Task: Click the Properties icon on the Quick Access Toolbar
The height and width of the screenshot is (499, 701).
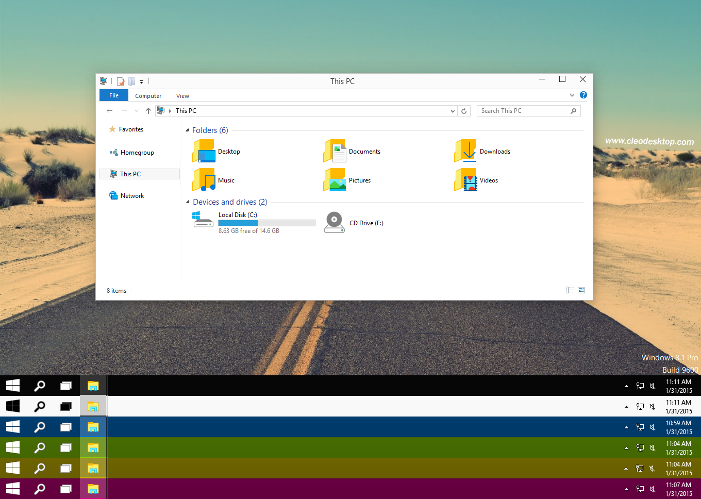Action: coord(121,81)
